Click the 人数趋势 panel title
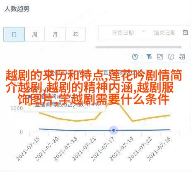Viewport: 191px width, 172px height. [x=17, y=9]
